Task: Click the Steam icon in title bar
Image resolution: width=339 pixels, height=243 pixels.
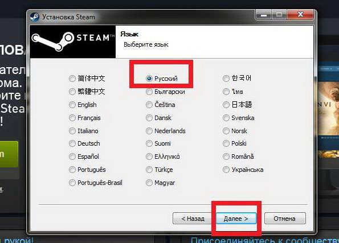Action: [x=34, y=17]
